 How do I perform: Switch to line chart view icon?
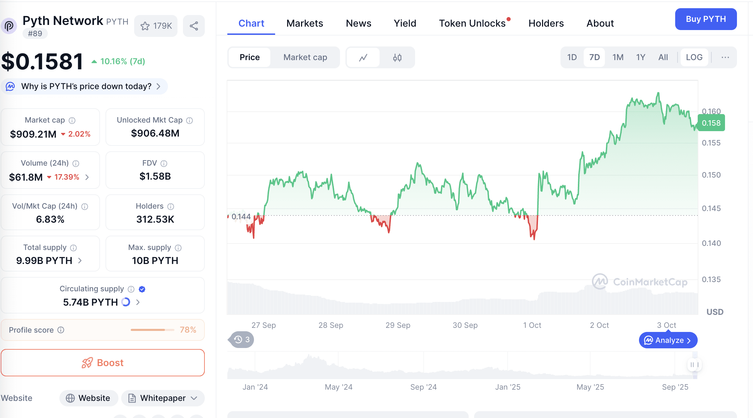tap(363, 57)
